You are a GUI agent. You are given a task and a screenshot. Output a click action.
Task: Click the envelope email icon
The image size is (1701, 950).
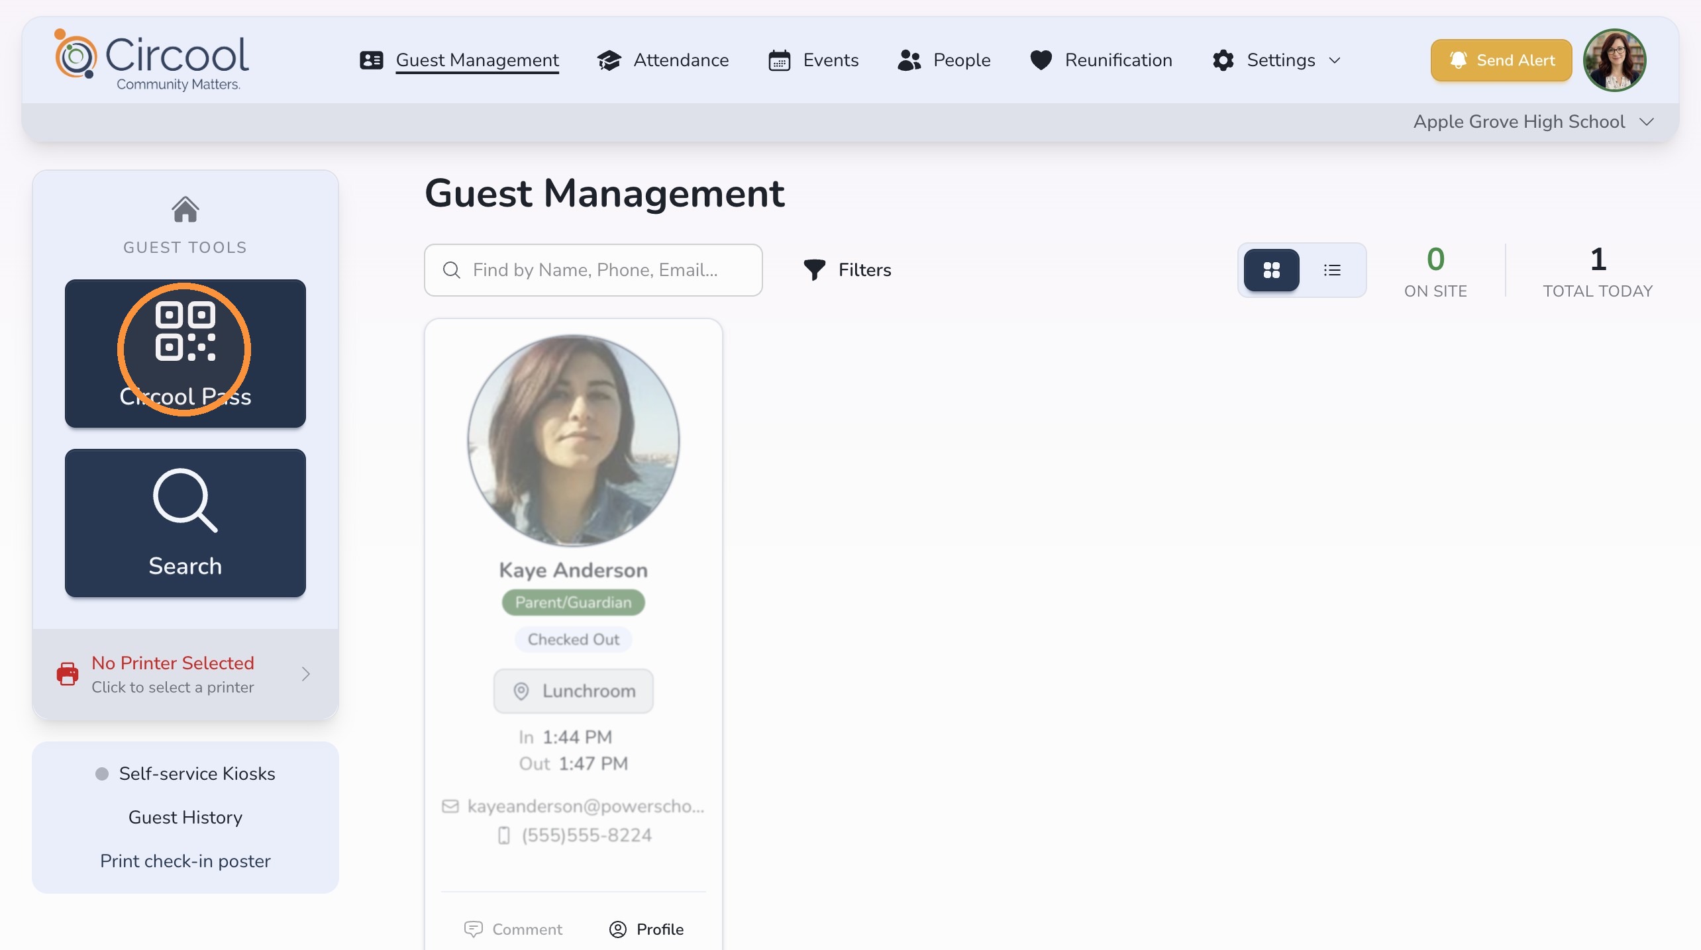(450, 806)
